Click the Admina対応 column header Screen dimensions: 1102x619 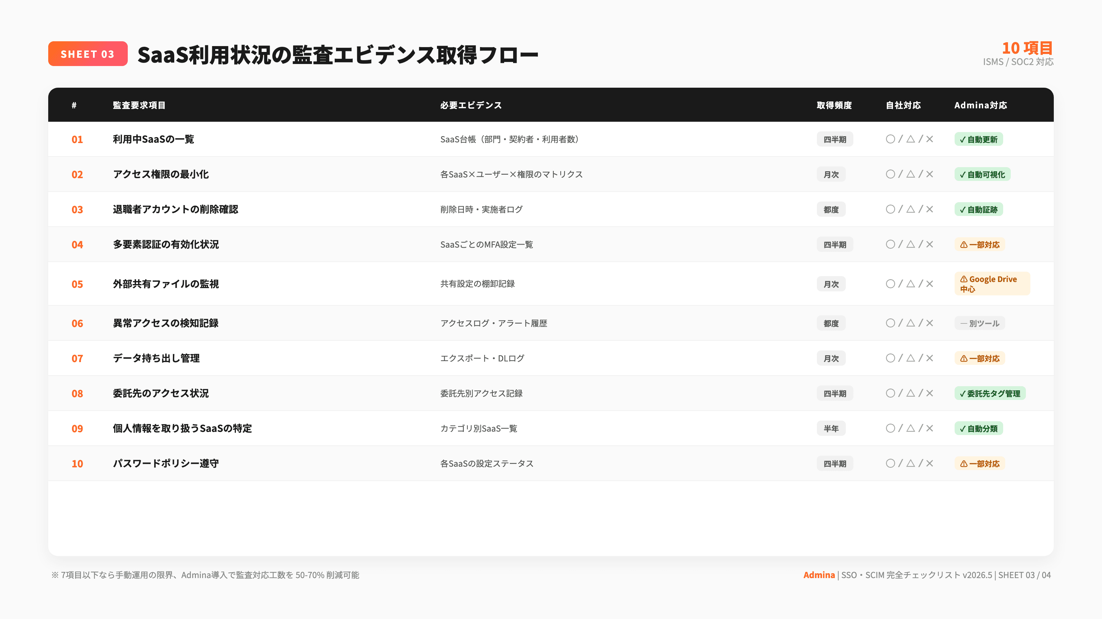click(x=980, y=105)
